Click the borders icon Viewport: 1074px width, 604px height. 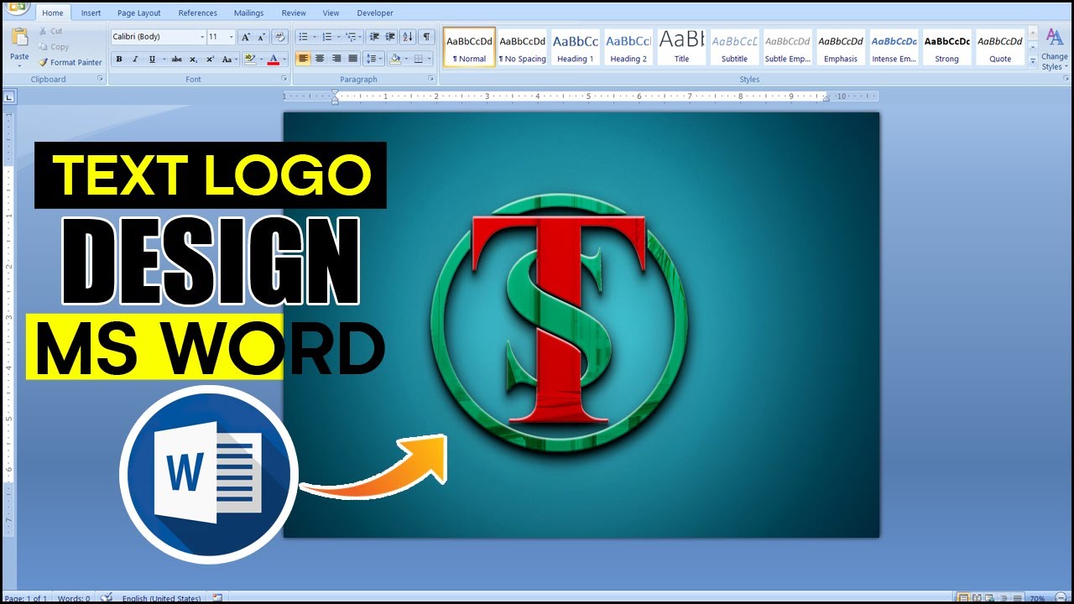418,59
